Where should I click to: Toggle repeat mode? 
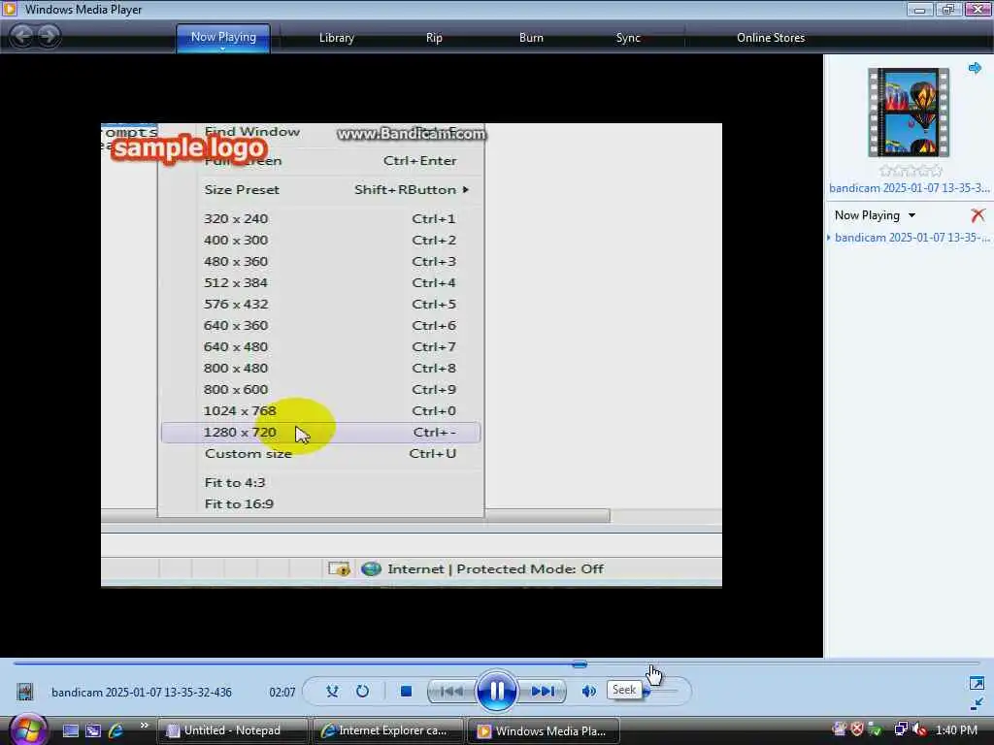pyautogui.click(x=362, y=691)
